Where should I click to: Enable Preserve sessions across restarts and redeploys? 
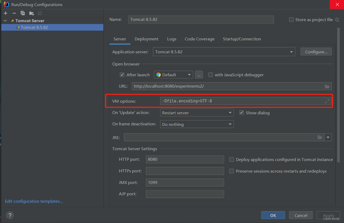tap(231, 171)
